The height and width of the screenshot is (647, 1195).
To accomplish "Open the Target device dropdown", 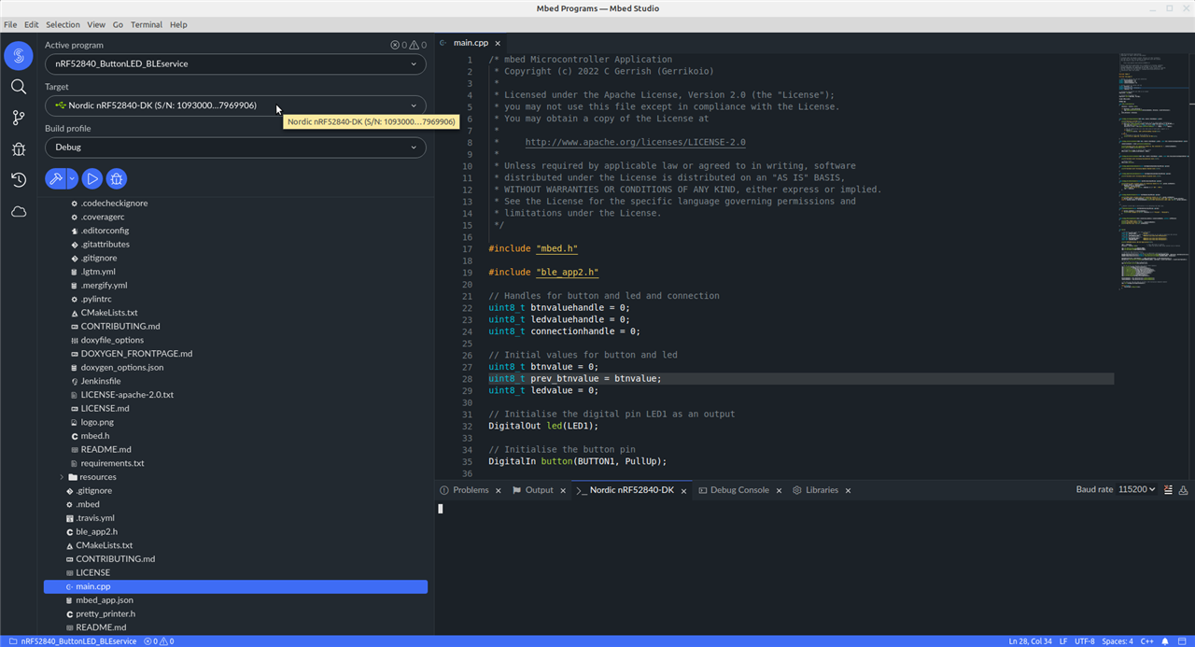I will (235, 105).
